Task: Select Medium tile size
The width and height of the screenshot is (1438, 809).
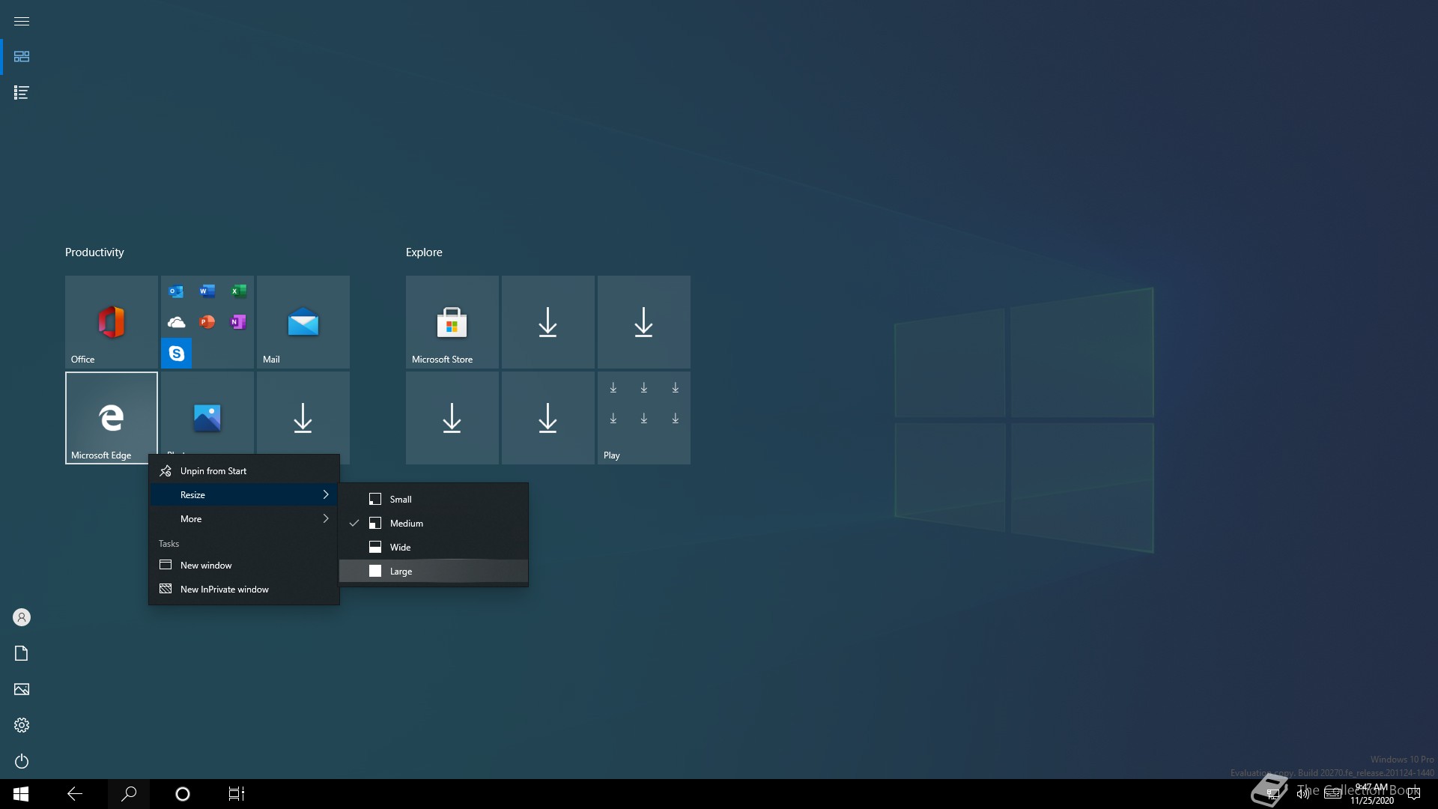Action: click(434, 523)
